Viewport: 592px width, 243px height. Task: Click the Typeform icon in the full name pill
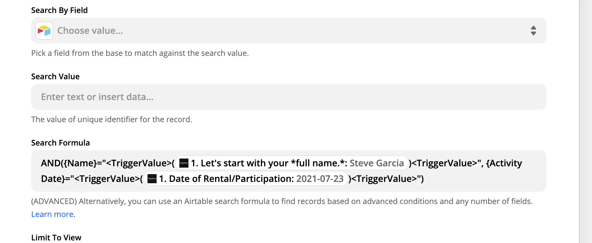[x=184, y=163]
